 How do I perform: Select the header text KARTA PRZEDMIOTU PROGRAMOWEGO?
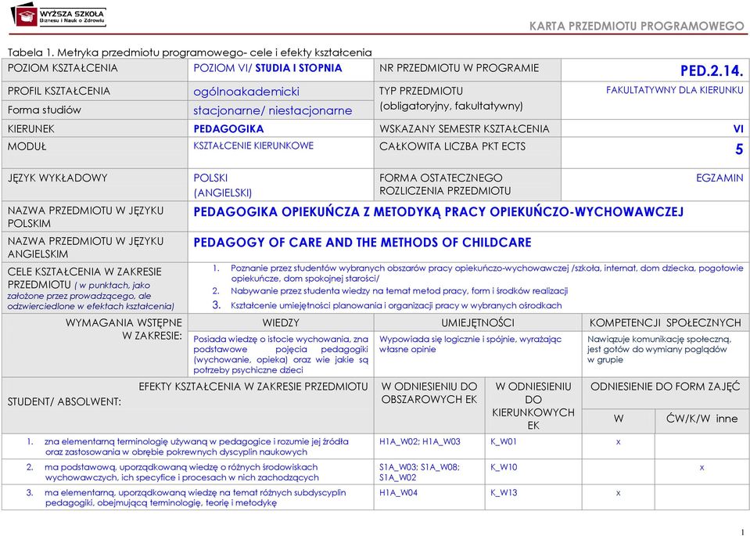(637, 26)
